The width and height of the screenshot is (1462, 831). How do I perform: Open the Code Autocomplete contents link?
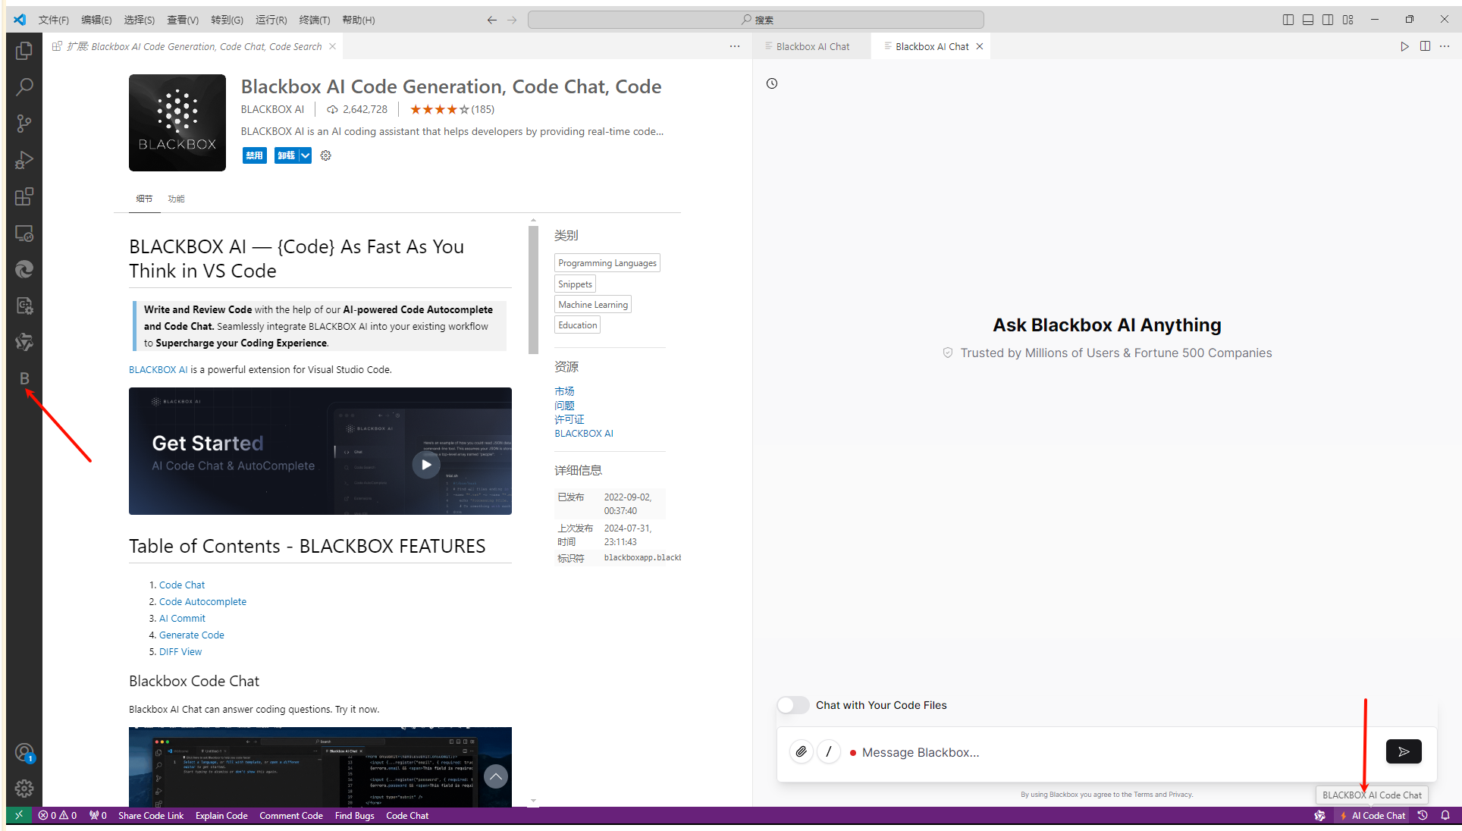[202, 601]
